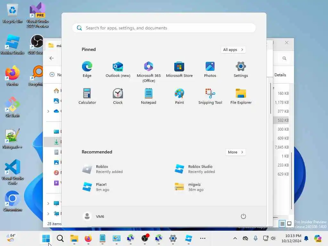Click File Explorer back arrow
Screen dimensions: 328x246
pos(52,58)
